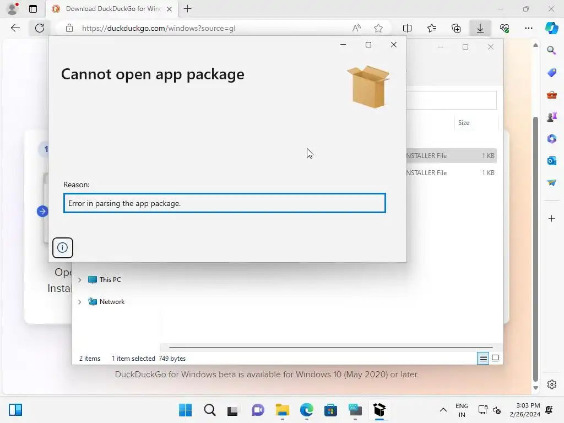Select the second INSTALLER File row
Viewport: 564px width, 423px height.
(x=452, y=172)
